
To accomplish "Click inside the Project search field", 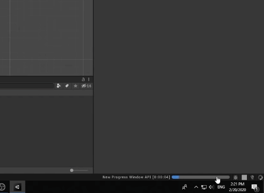I will [27, 86].
